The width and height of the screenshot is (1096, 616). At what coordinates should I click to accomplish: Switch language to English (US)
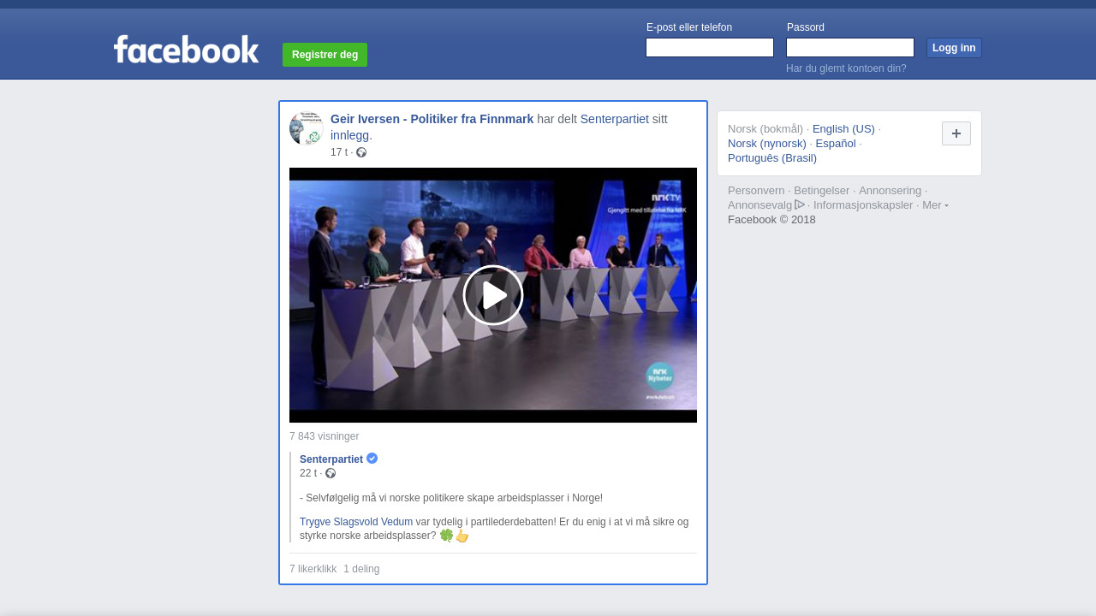tap(843, 129)
